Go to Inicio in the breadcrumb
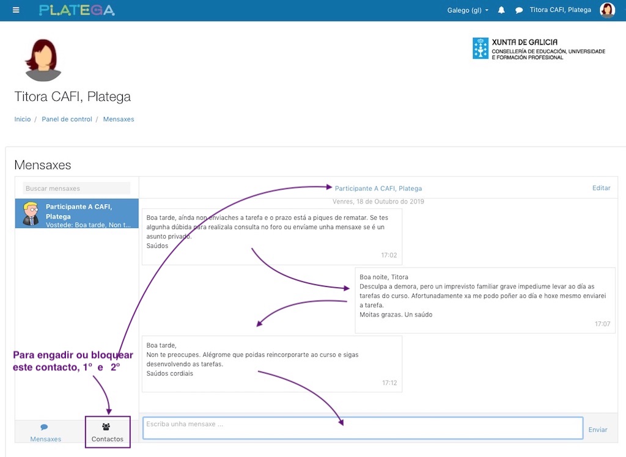Screen dimensions: 626x457 pyautogui.click(x=23, y=119)
